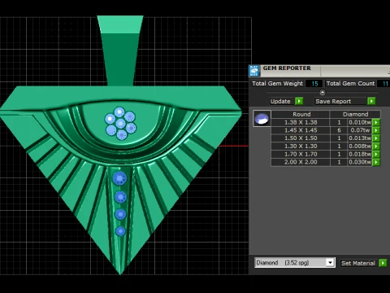Viewport: 390px width, 293px height.
Task: Select the center gem of the flower cluster
Action: tap(120, 124)
